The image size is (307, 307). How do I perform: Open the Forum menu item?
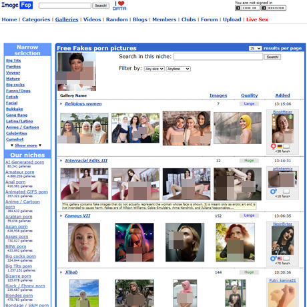click(x=210, y=19)
